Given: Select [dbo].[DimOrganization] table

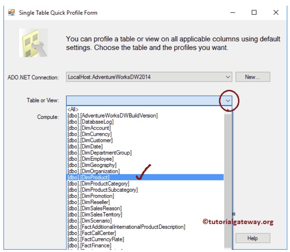Looking at the screenshot, I should pos(145,171).
